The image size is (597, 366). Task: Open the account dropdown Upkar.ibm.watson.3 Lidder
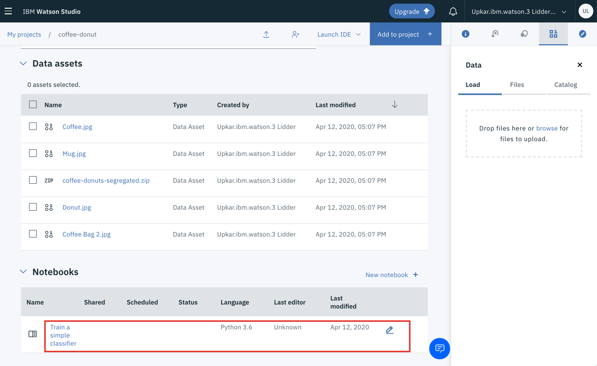tap(519, 11)
